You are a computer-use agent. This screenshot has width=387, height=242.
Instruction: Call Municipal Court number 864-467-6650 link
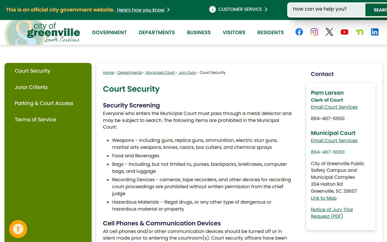pyautogui.click(x=328, y=152)
